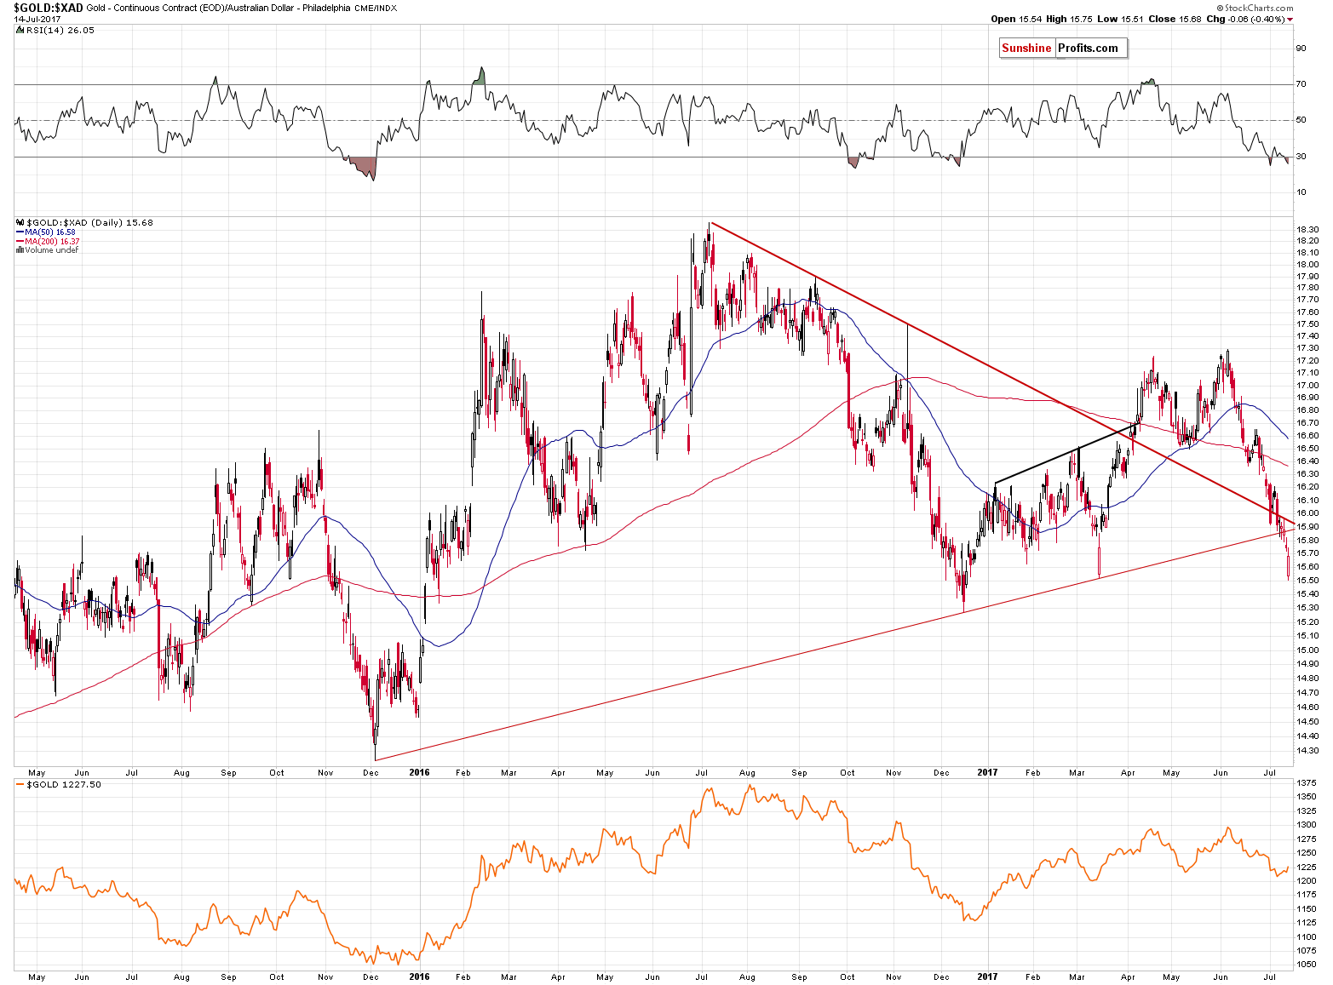Click the 18.30 price axis label
This screenshot has width=1333, height=985.
[1307, 229]
